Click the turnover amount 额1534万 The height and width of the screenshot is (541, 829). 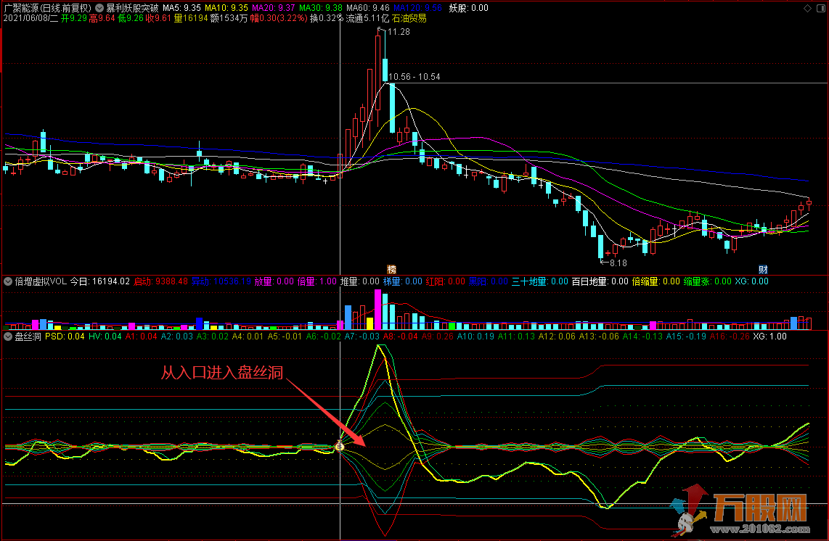[229, 18]
